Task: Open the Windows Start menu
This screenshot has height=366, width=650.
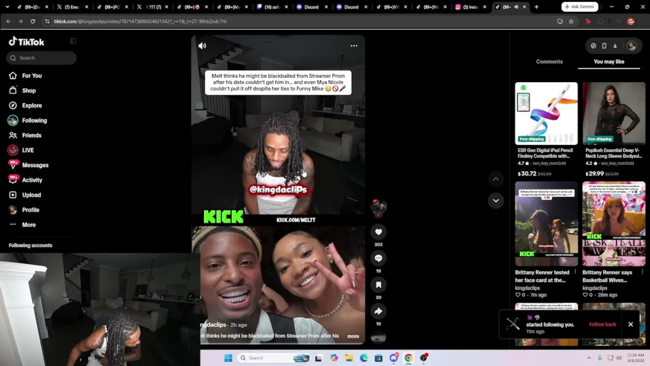Action: (228, 358)
